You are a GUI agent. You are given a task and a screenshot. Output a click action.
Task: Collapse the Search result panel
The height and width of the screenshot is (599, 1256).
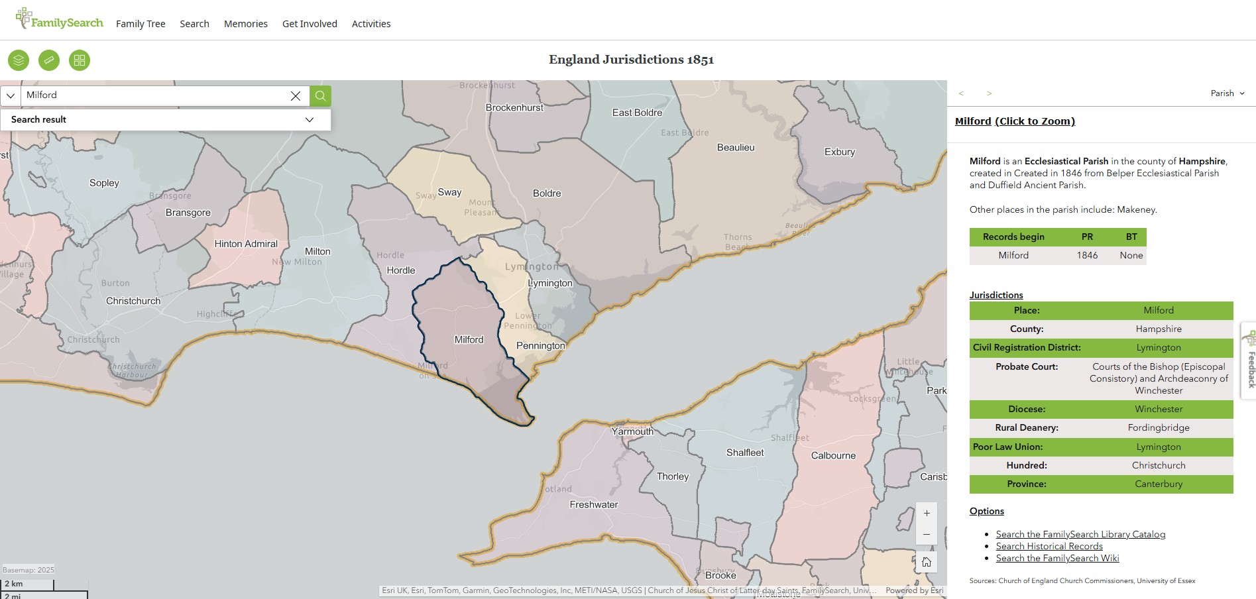coord(309,120)
